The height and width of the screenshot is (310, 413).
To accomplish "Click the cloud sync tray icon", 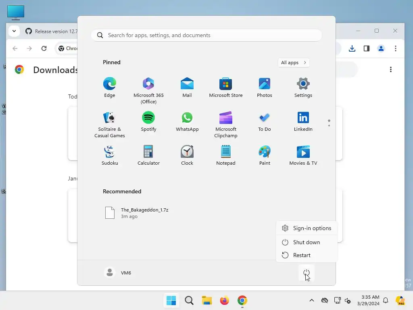I will 325,300.
